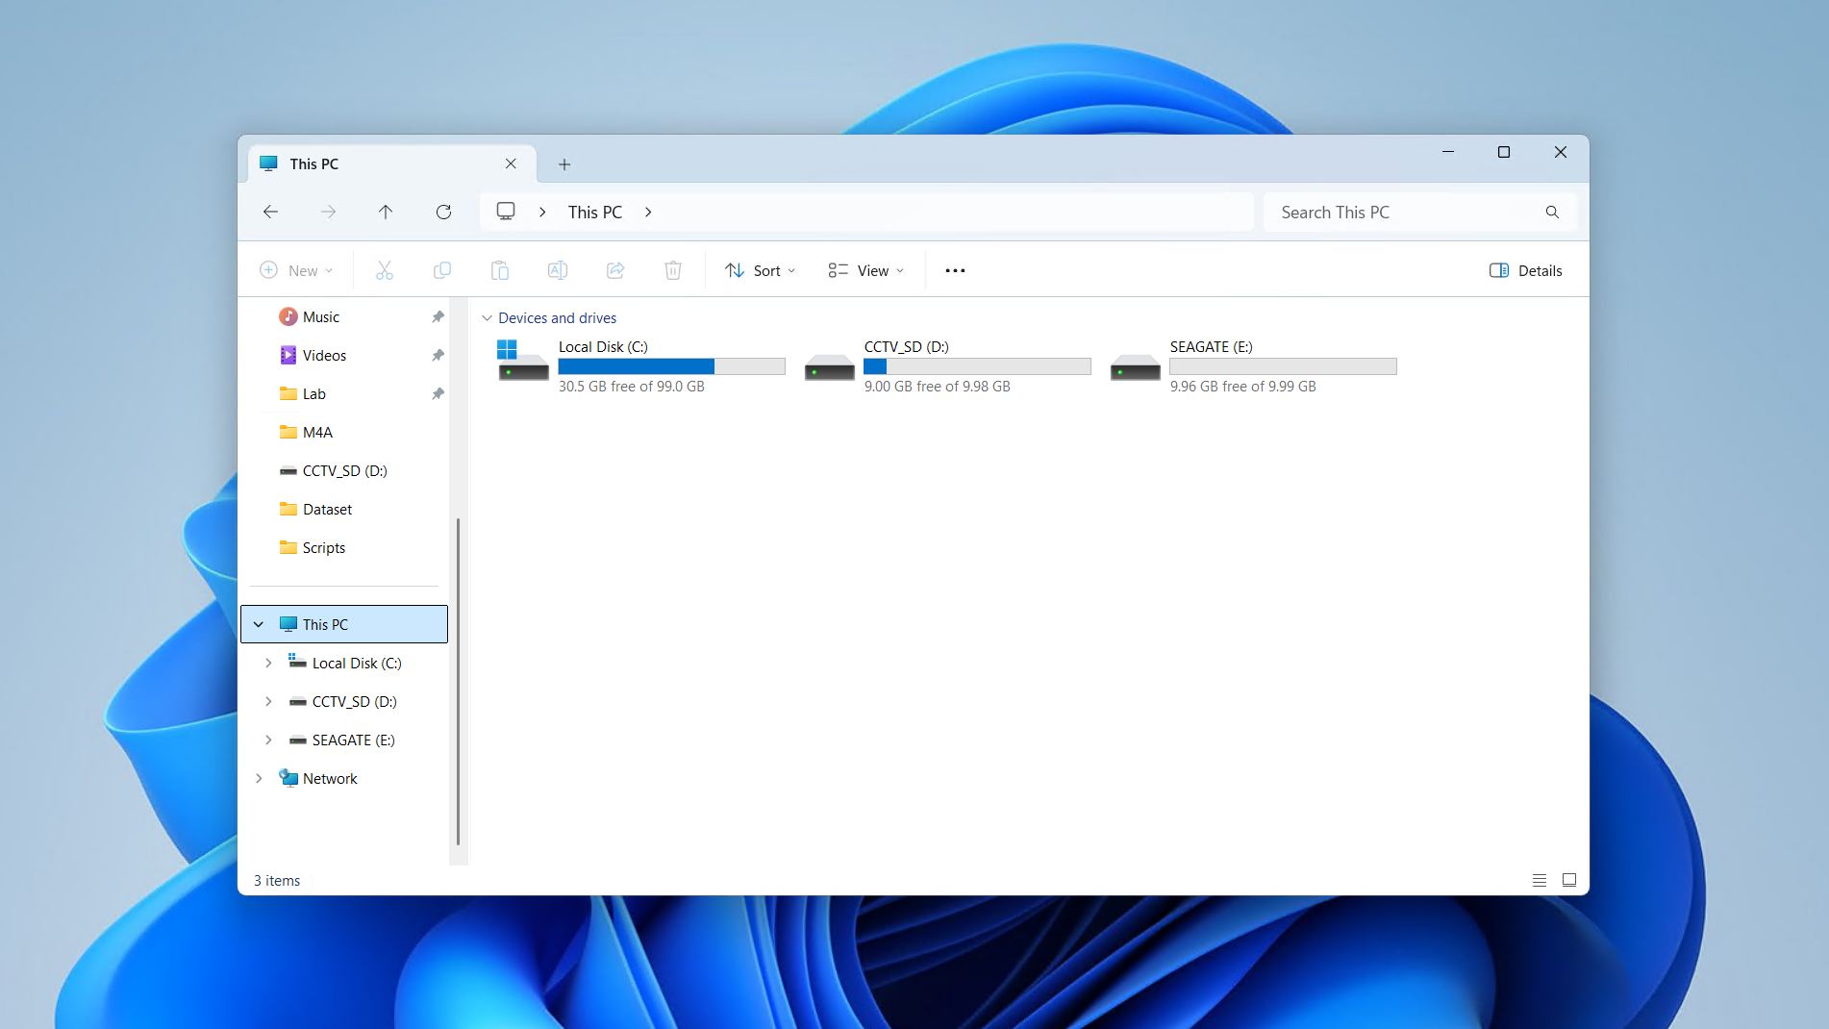Open SEAGATE (E:) drive in main pane
The image size is (1829, 1029).
point(1135,367)
